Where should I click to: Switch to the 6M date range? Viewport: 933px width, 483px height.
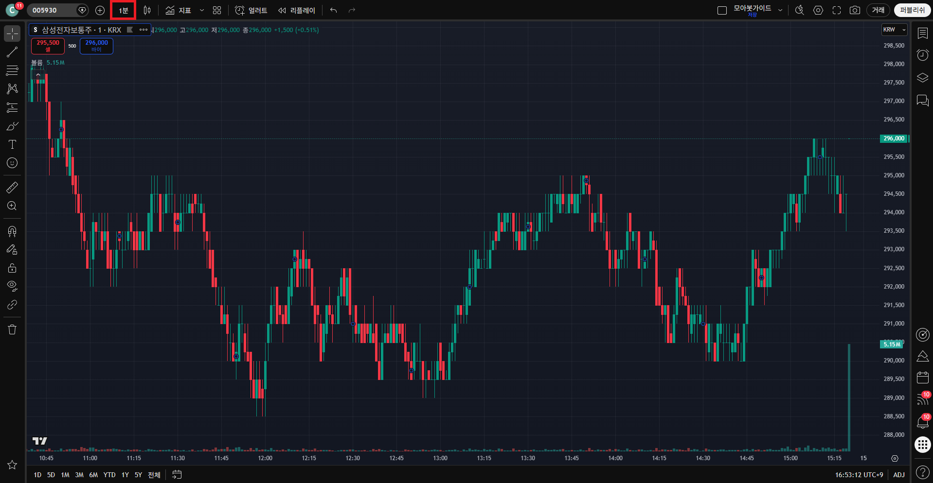point(93,475)
